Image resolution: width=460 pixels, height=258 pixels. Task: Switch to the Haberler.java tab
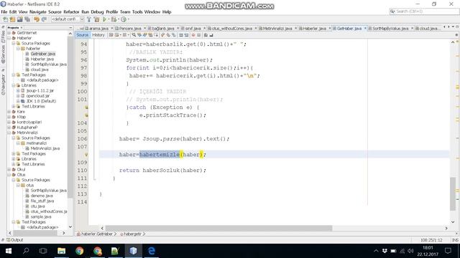[314, 29]
